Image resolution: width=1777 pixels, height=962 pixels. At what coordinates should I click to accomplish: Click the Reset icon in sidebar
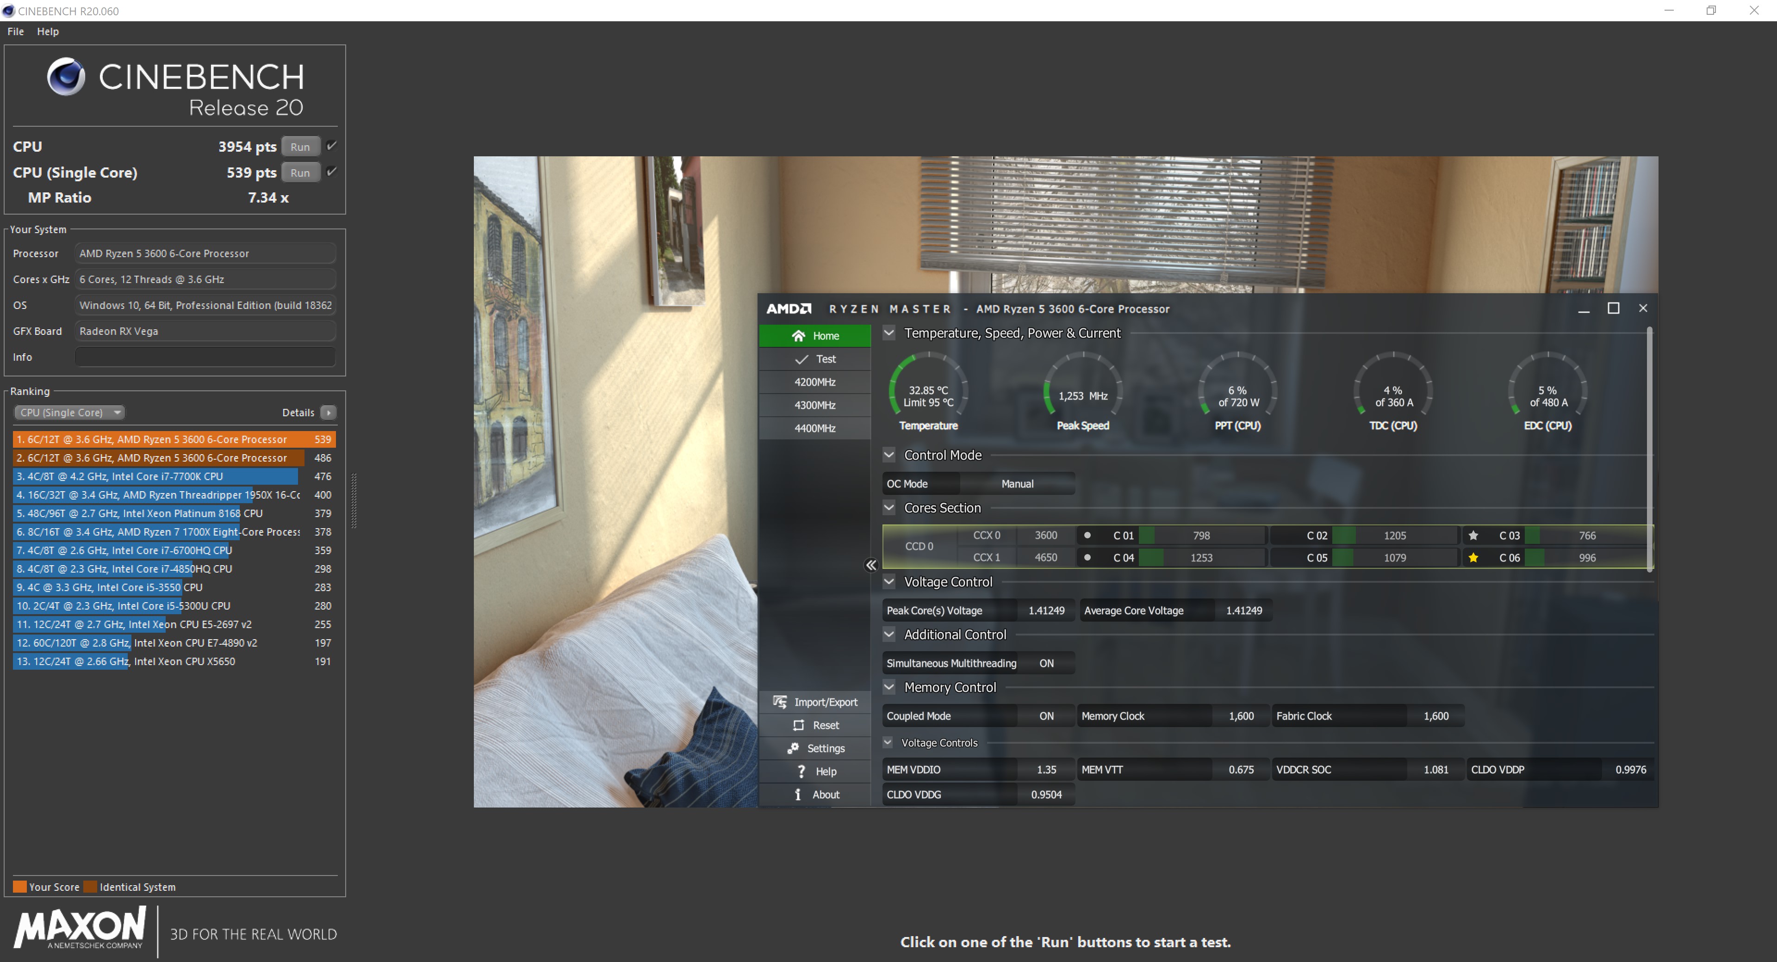798,726
